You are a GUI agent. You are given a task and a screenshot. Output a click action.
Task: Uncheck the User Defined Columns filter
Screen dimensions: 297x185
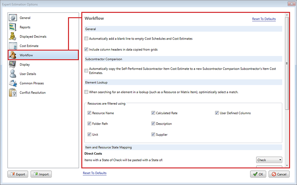pyautogui.click(x=217, y=113)
